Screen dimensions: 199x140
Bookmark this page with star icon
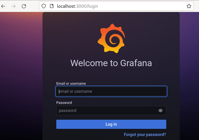pos(189,6)
